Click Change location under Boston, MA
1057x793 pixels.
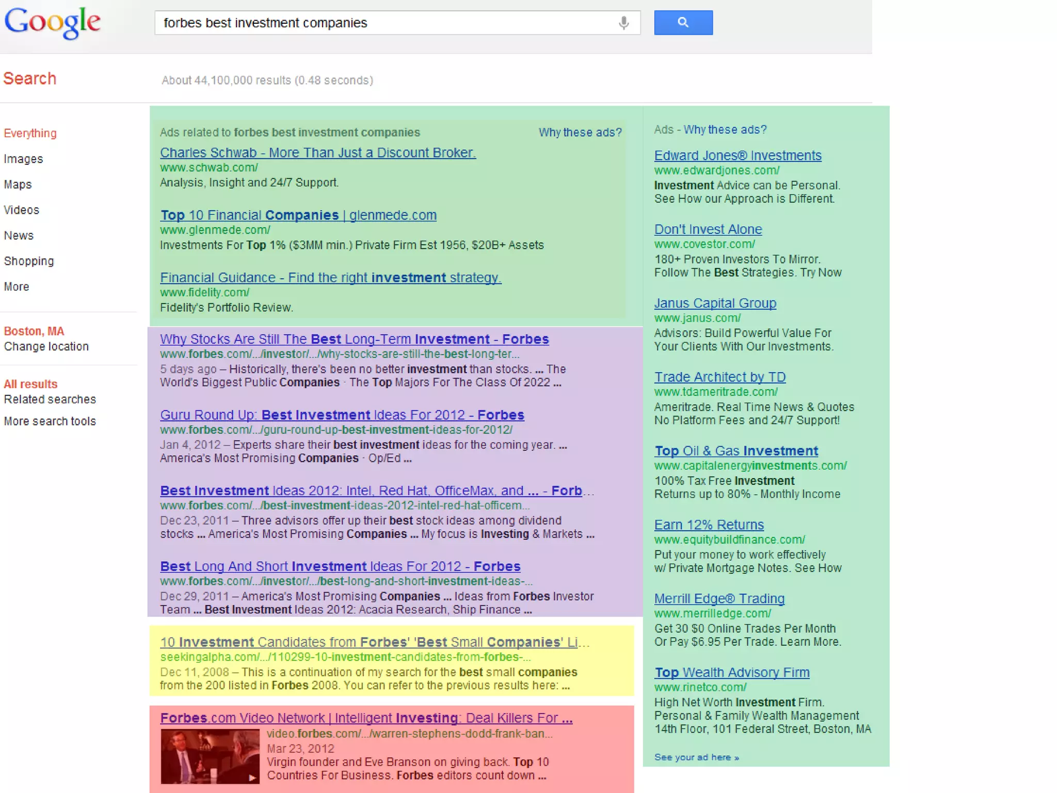pos(46,346)
